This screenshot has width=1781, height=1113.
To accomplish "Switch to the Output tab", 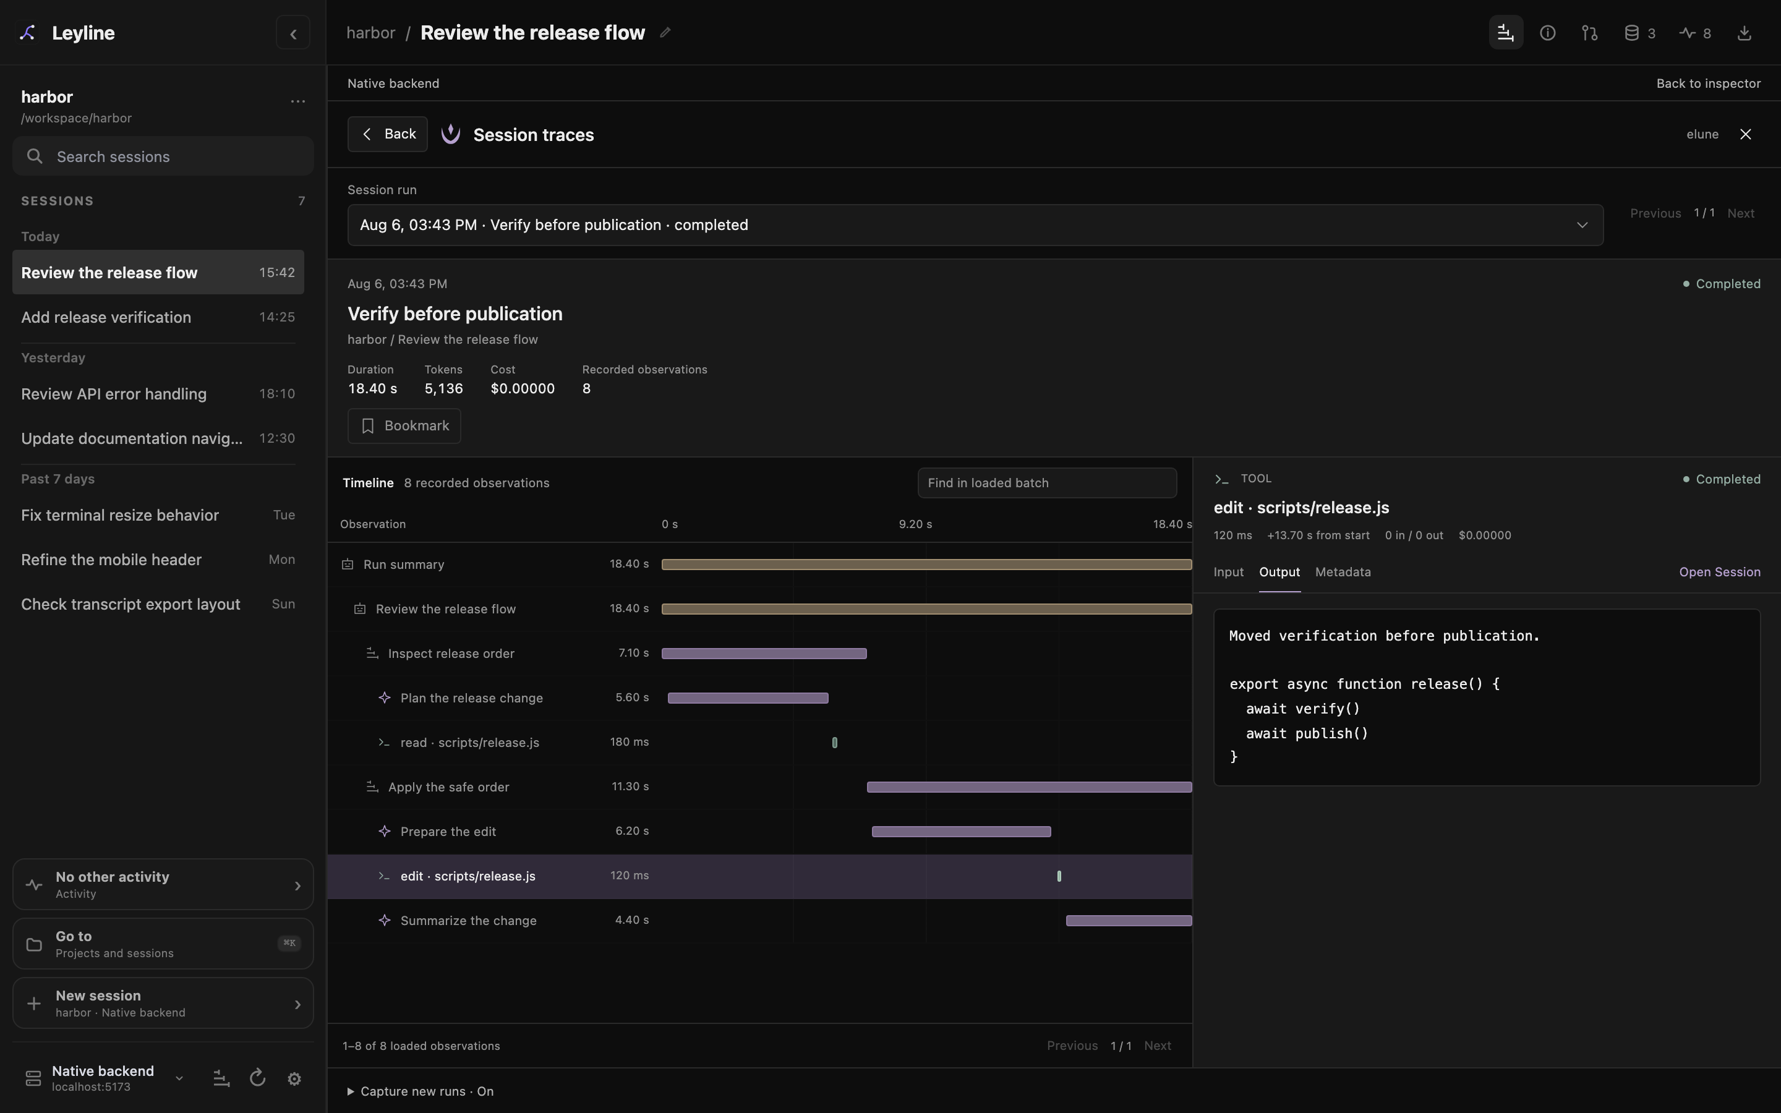I will (1279, 572).
